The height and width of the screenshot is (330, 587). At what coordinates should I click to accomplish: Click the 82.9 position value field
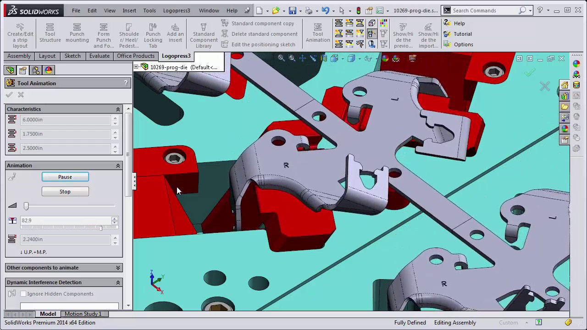click(x=66, y=220)
